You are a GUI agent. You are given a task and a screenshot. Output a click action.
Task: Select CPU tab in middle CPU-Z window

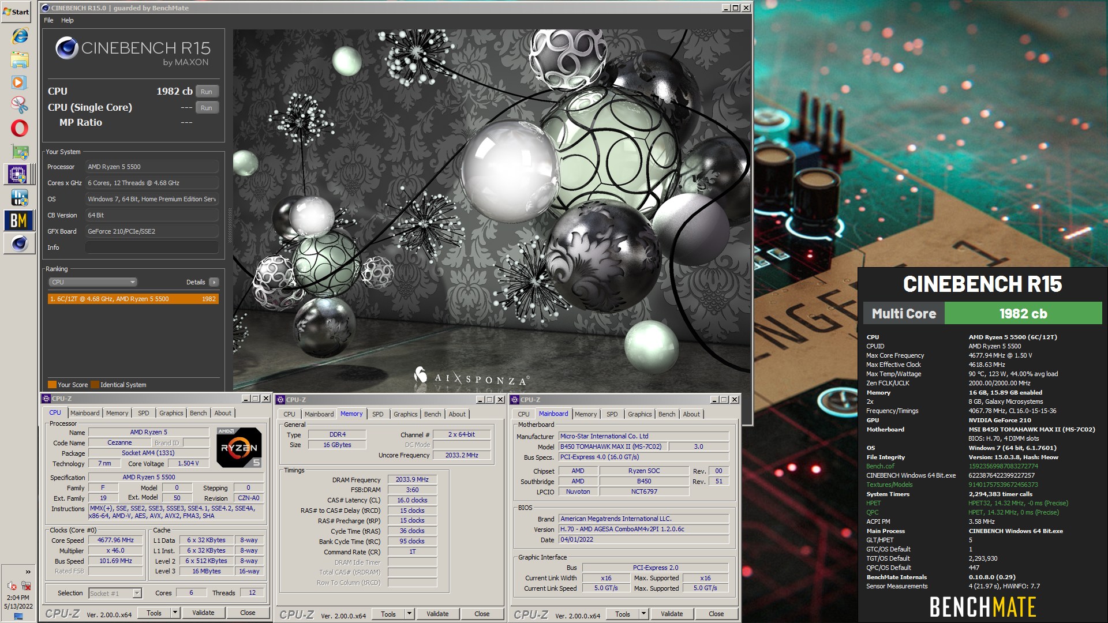(x=289, y=414)
